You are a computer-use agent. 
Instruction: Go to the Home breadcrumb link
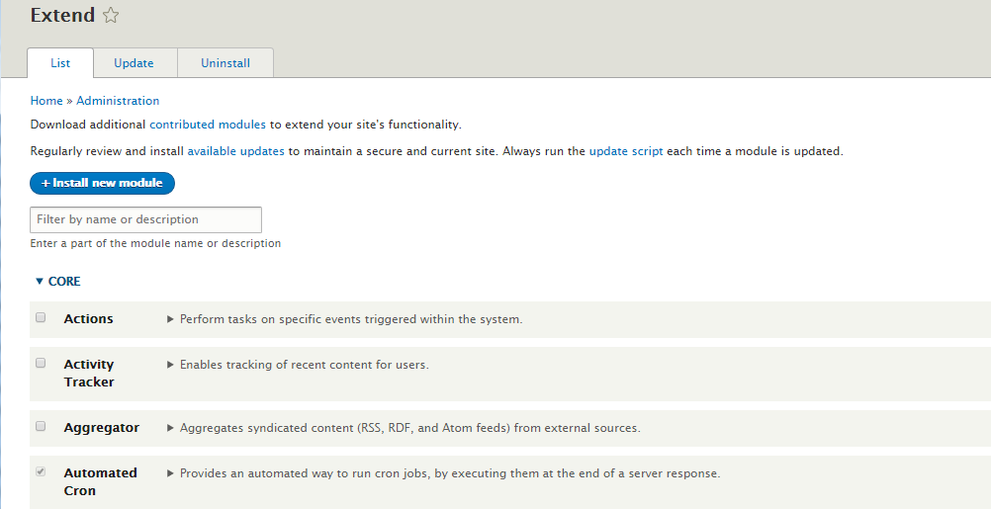(46, 101)
